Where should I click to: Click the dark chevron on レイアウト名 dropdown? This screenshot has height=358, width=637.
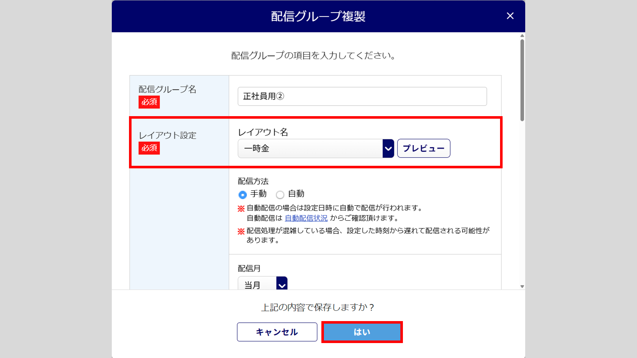click(388, 148)
